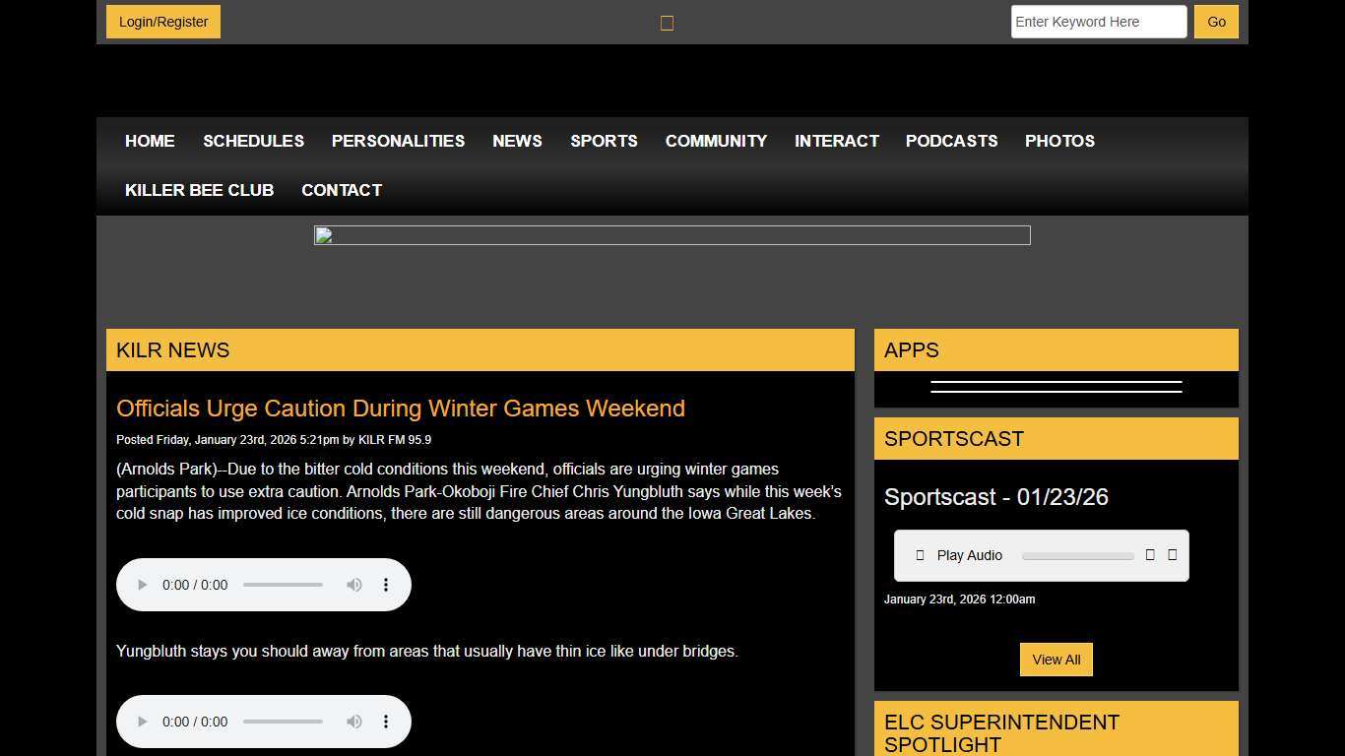Click the Sportscast audio progress bar
This screenshot has height=756, width=1345.
point(1077,556)
